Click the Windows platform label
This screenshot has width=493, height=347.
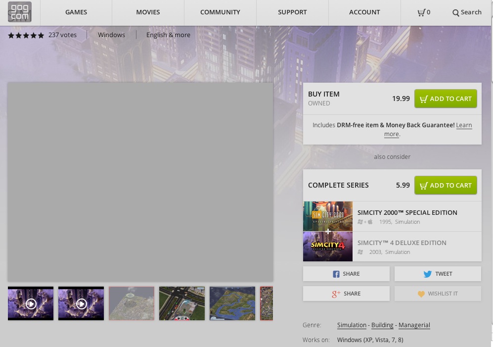click(x=111, y=35)
